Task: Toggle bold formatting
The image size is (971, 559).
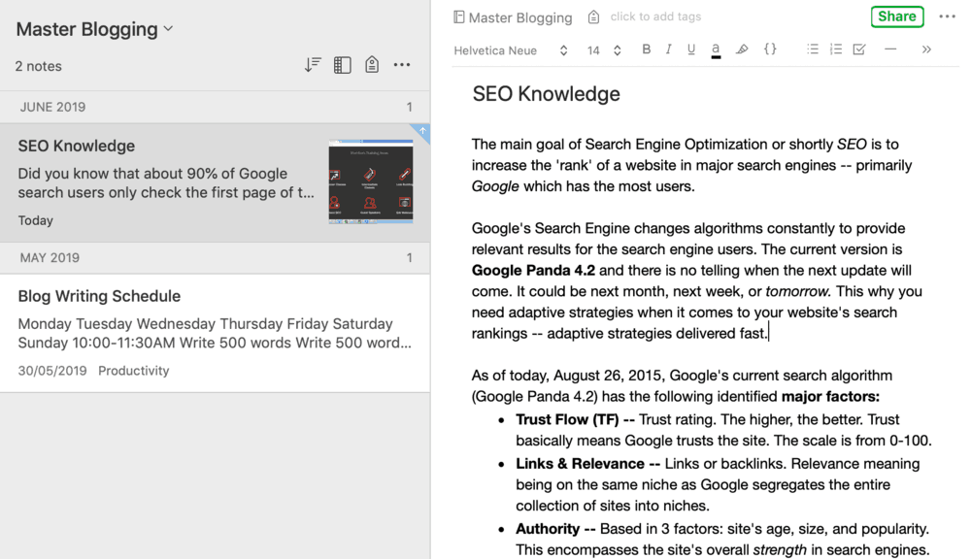Action: point(647,49)
